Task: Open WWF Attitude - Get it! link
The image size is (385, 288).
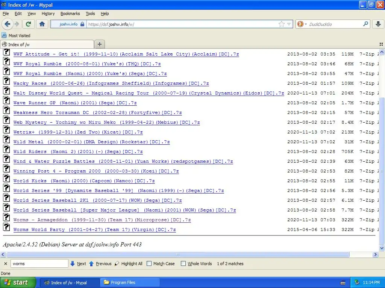Action: (x=126, y=54)
